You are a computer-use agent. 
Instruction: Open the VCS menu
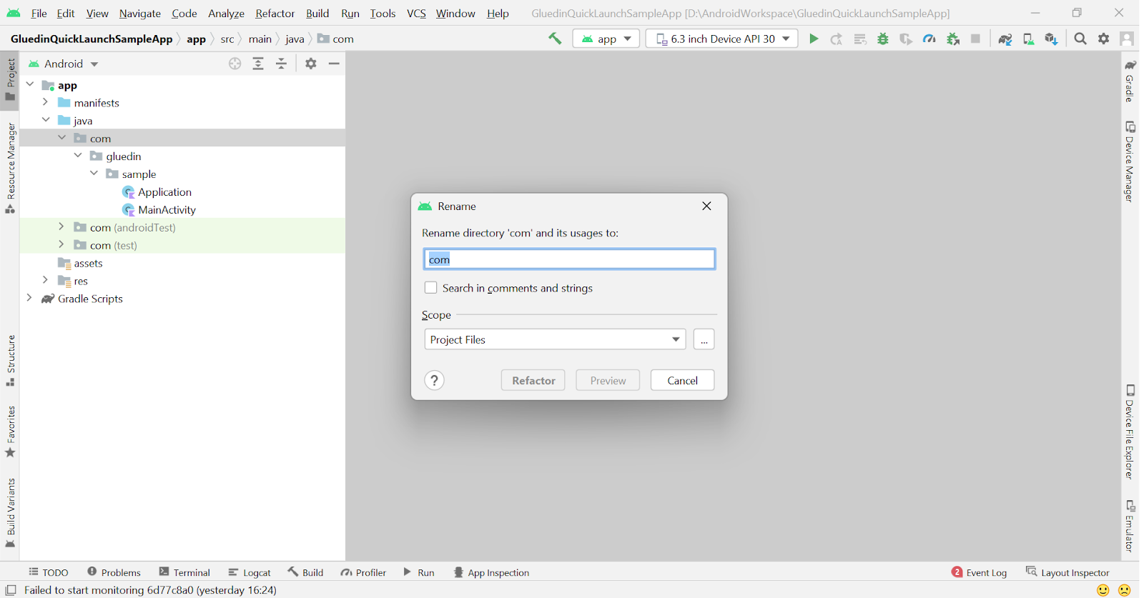click(416, 14)
